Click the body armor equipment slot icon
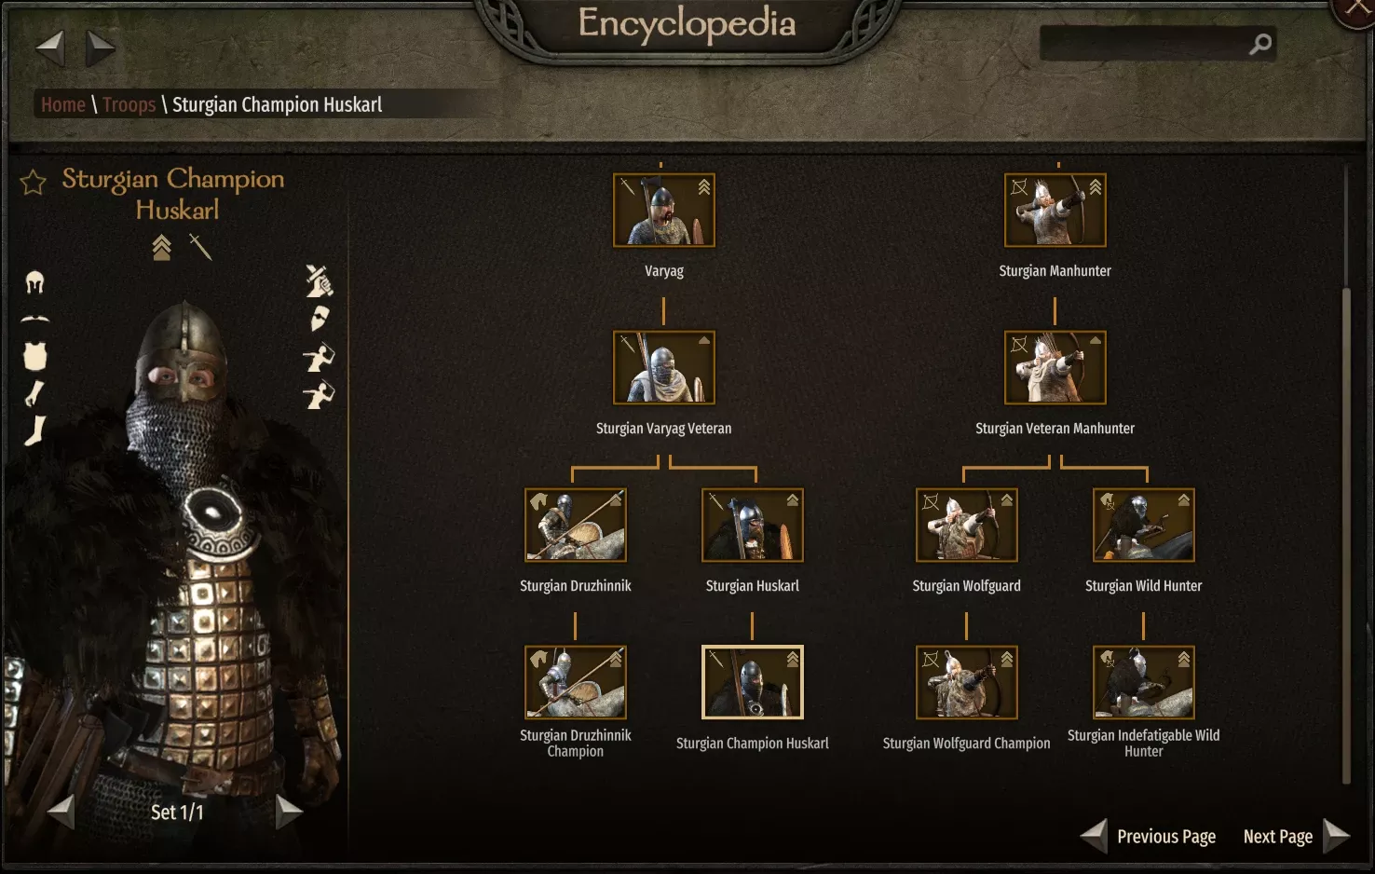Image resolution: width=1375 pixels, height=874 pixels. tap(35, 355)
